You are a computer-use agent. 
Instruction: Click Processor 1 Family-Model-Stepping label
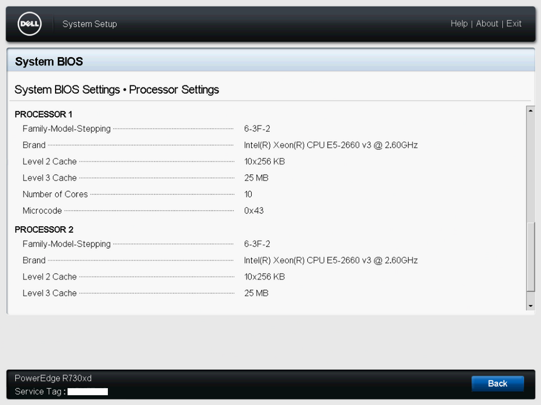(x=67, y=129)
